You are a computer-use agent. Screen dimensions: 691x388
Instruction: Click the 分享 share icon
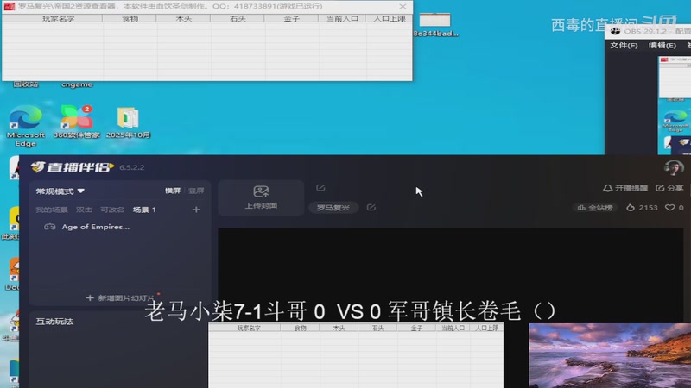point(661,188)
